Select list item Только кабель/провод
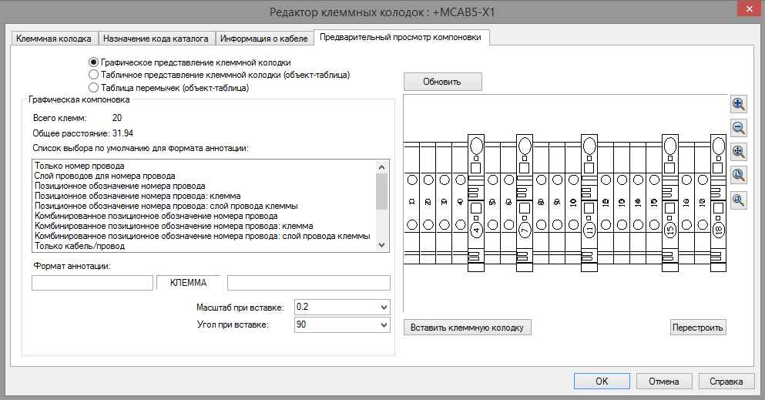The height and width of the screenshot is (400, 765). click(79, 247)
